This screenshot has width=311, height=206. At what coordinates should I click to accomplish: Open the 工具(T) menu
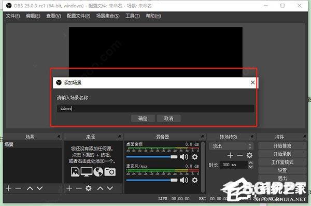coord(133,16)
